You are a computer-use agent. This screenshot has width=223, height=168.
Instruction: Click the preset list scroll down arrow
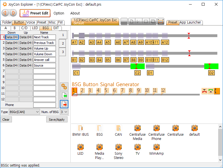(x=220, y=160)
